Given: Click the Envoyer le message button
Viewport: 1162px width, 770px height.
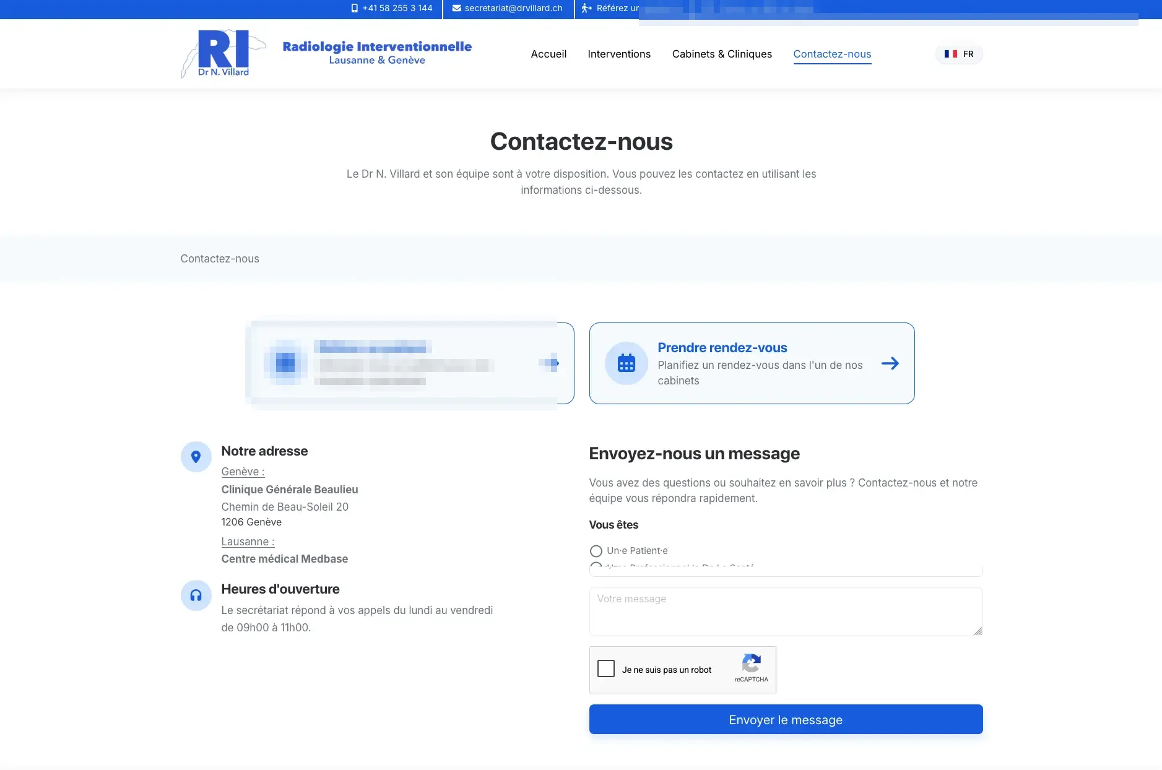Looking at the screenshot, I should [786, 719].
